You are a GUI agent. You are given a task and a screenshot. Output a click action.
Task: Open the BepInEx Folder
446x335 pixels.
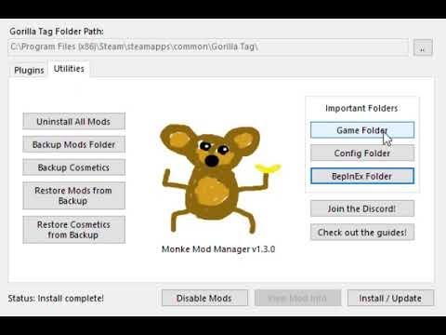click(362, 176)
